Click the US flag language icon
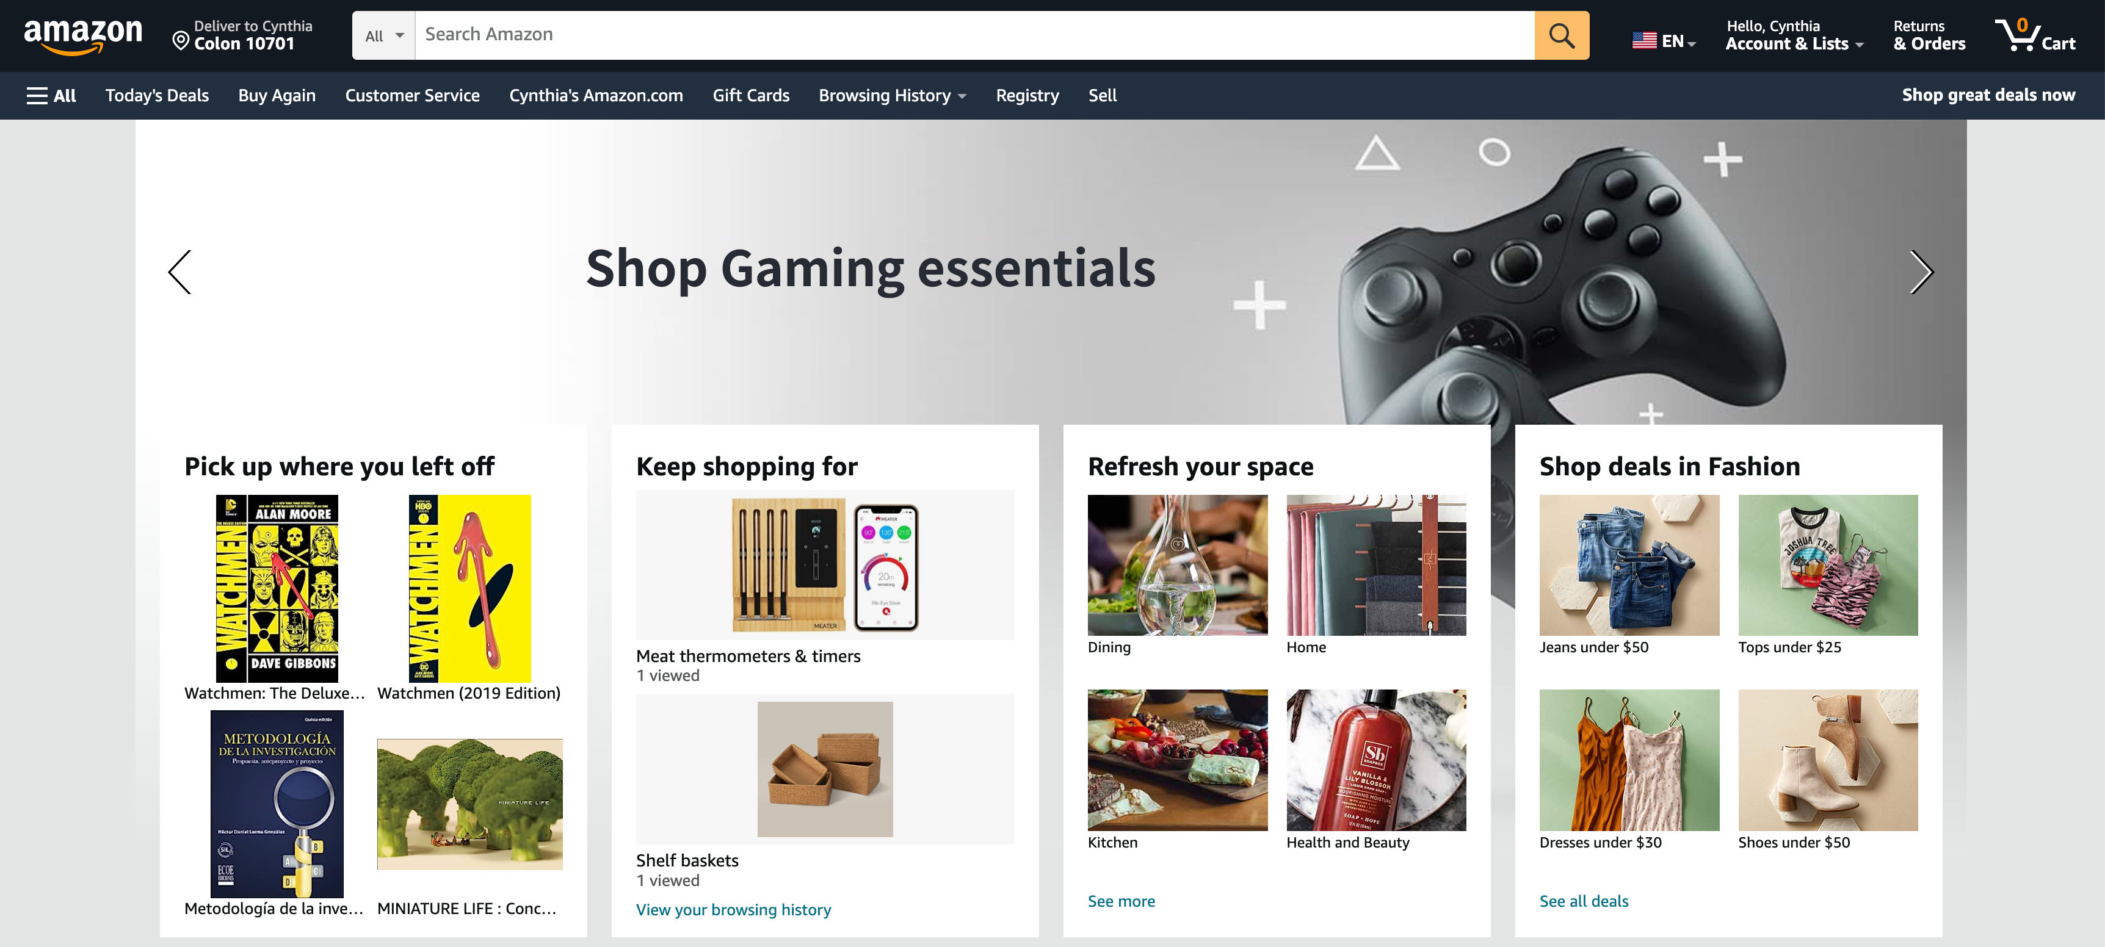The height and width of the screenshot is (947, 2105). tap(1643, 40)
